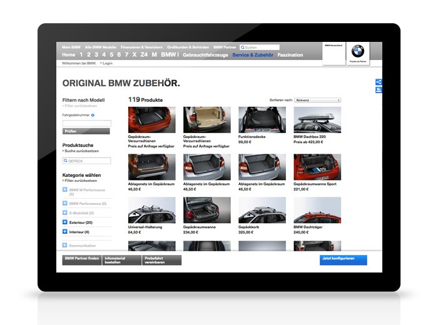Click the magnifier icon in top search box
The width and height of the screenshot is (438, 325).
point(243,47)
